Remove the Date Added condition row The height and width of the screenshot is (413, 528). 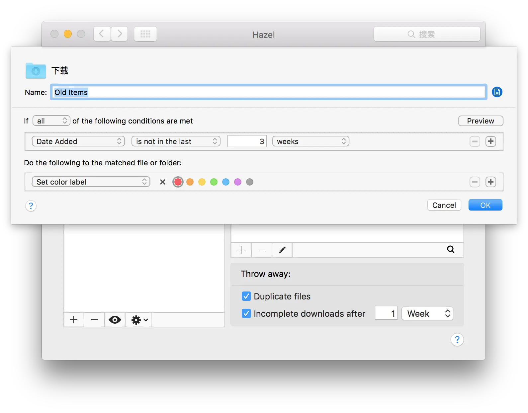475,141
